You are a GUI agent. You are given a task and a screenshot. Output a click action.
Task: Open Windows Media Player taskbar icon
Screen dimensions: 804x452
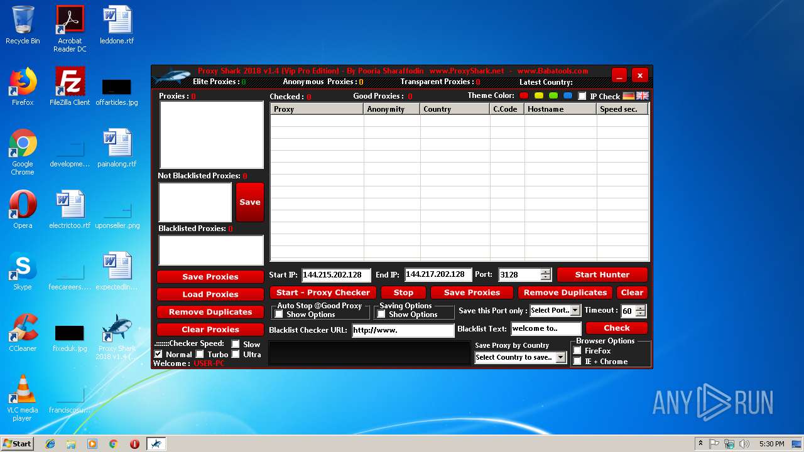92,444
